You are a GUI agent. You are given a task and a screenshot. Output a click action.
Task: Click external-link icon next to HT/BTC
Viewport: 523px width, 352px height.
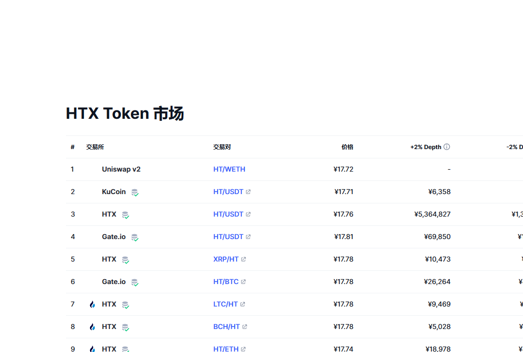[243, 282]
